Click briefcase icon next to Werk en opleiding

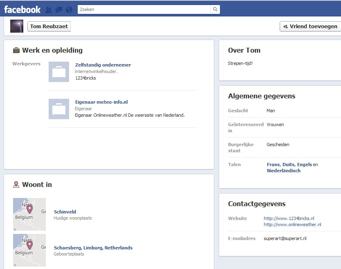[x=16, y=50]
